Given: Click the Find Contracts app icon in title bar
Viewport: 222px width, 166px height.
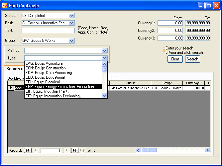Looking at the screenshot, I should point(4,6).
